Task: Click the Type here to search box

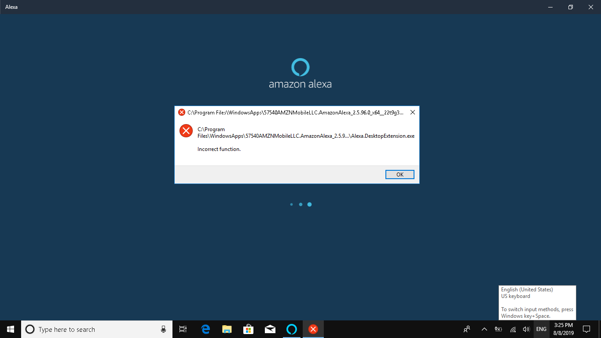Action: pyautogui.click(x=97, y=329)
